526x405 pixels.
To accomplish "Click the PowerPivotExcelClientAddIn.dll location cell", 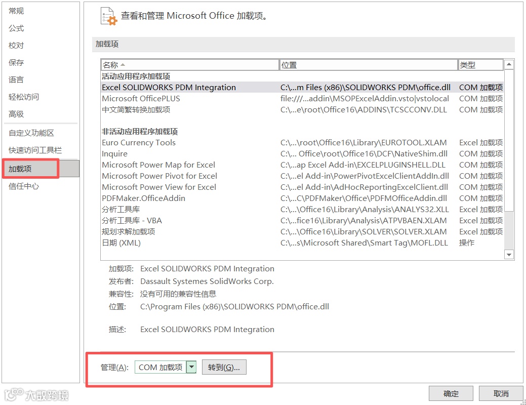I will 365,176.
